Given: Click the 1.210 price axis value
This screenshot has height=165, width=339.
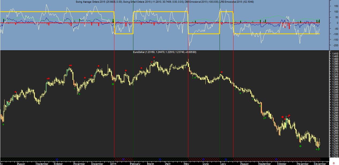Looking at the screenshot, I should click(335, 156).
